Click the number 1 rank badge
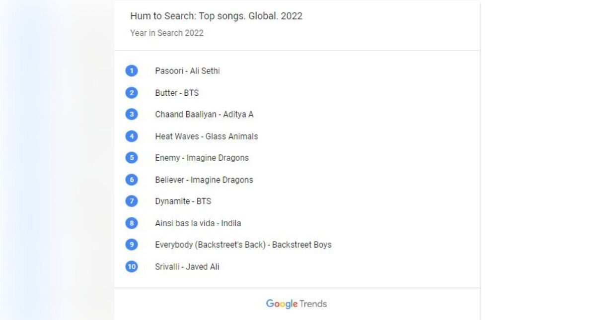Image resolution: width=596 pixels, height=320 pixels. 131,71
